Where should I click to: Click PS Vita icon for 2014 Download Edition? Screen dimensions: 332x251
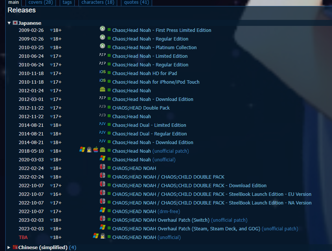point(103,141)
